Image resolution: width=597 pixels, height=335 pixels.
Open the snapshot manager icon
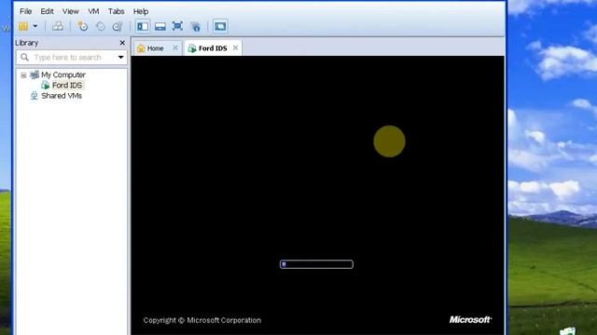pyautogui.click(x=118, y=26)
